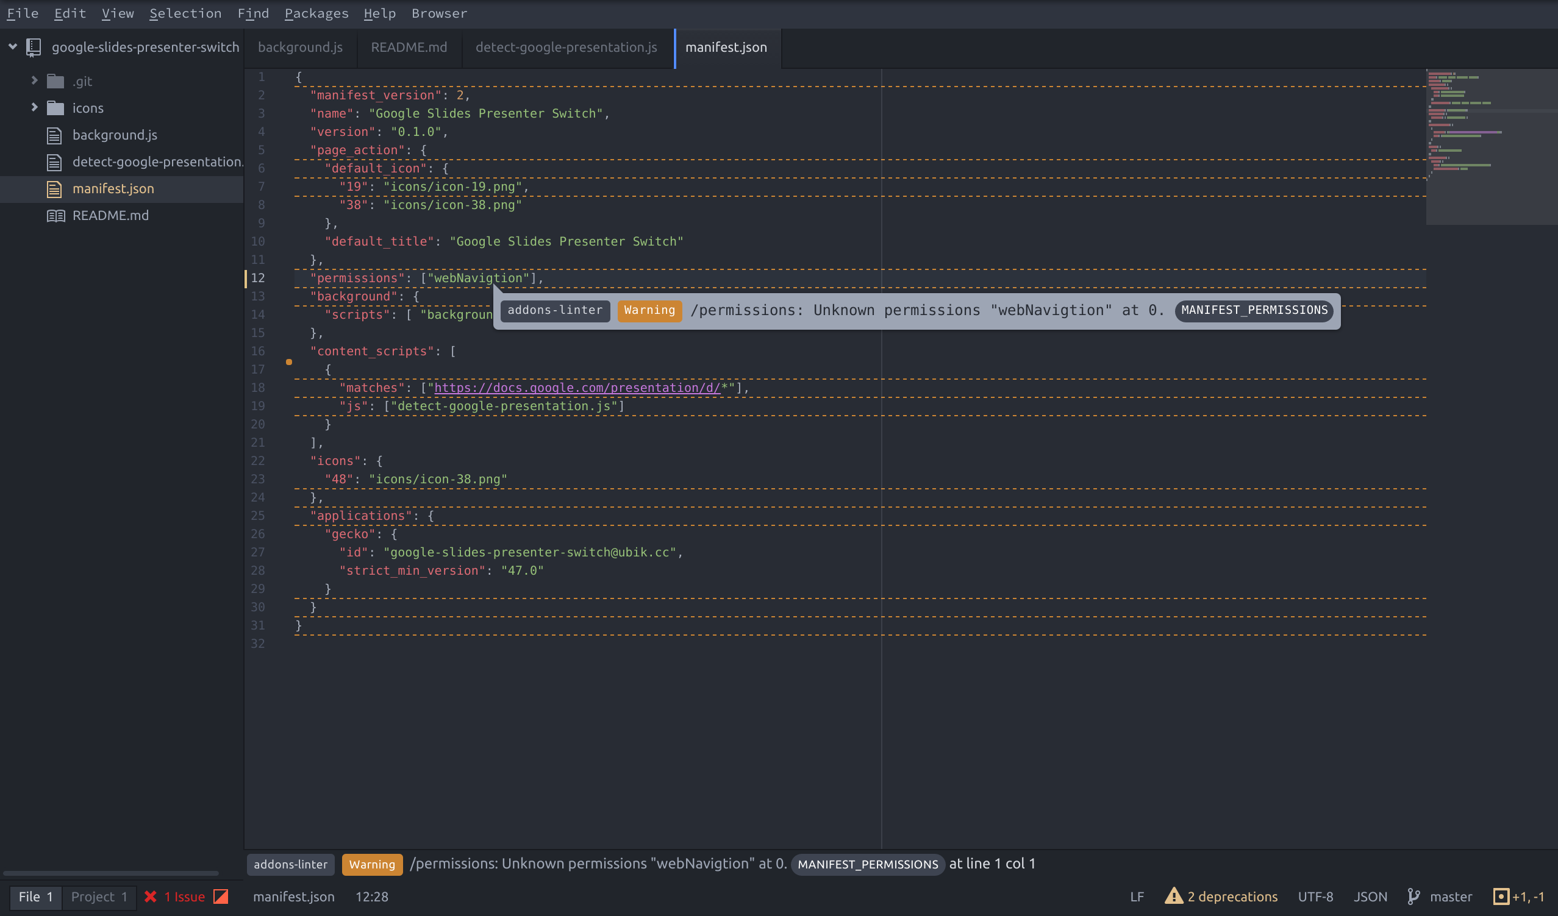Click the orange linter dot in gutter

point(288,362)
